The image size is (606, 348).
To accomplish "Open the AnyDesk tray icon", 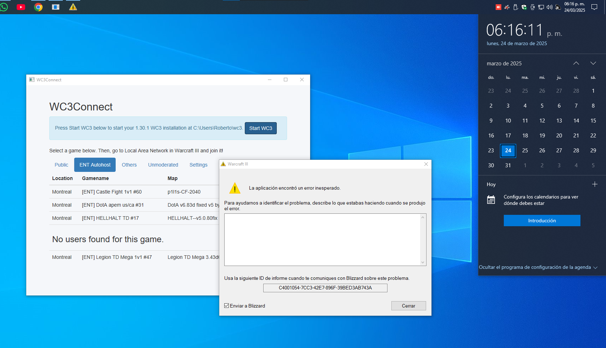I will point(498,7).
